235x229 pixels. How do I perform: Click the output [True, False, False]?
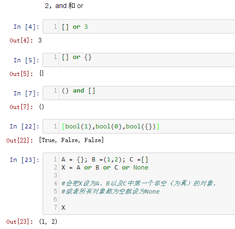(71, 140)
